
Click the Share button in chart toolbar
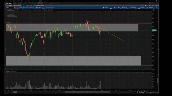pos(105,8)
